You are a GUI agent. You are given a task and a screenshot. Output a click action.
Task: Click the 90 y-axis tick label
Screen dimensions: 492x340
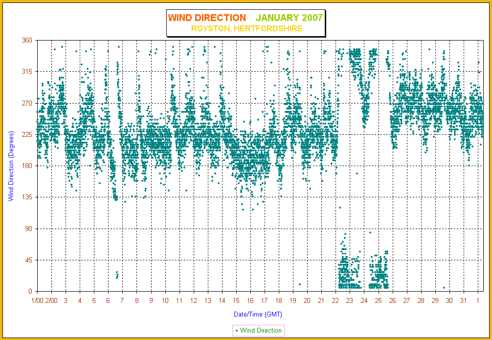(28, 229)
